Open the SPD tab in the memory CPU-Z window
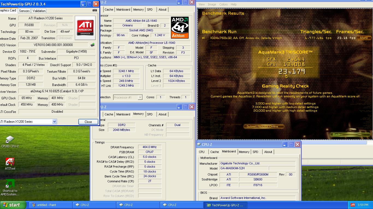Viewport: 373px width, 209px height. [x=150, y=114]
